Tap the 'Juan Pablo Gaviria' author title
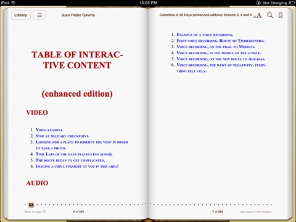This screenshot has height=222, width=296. pyautogui.click(x=78, y=15)
